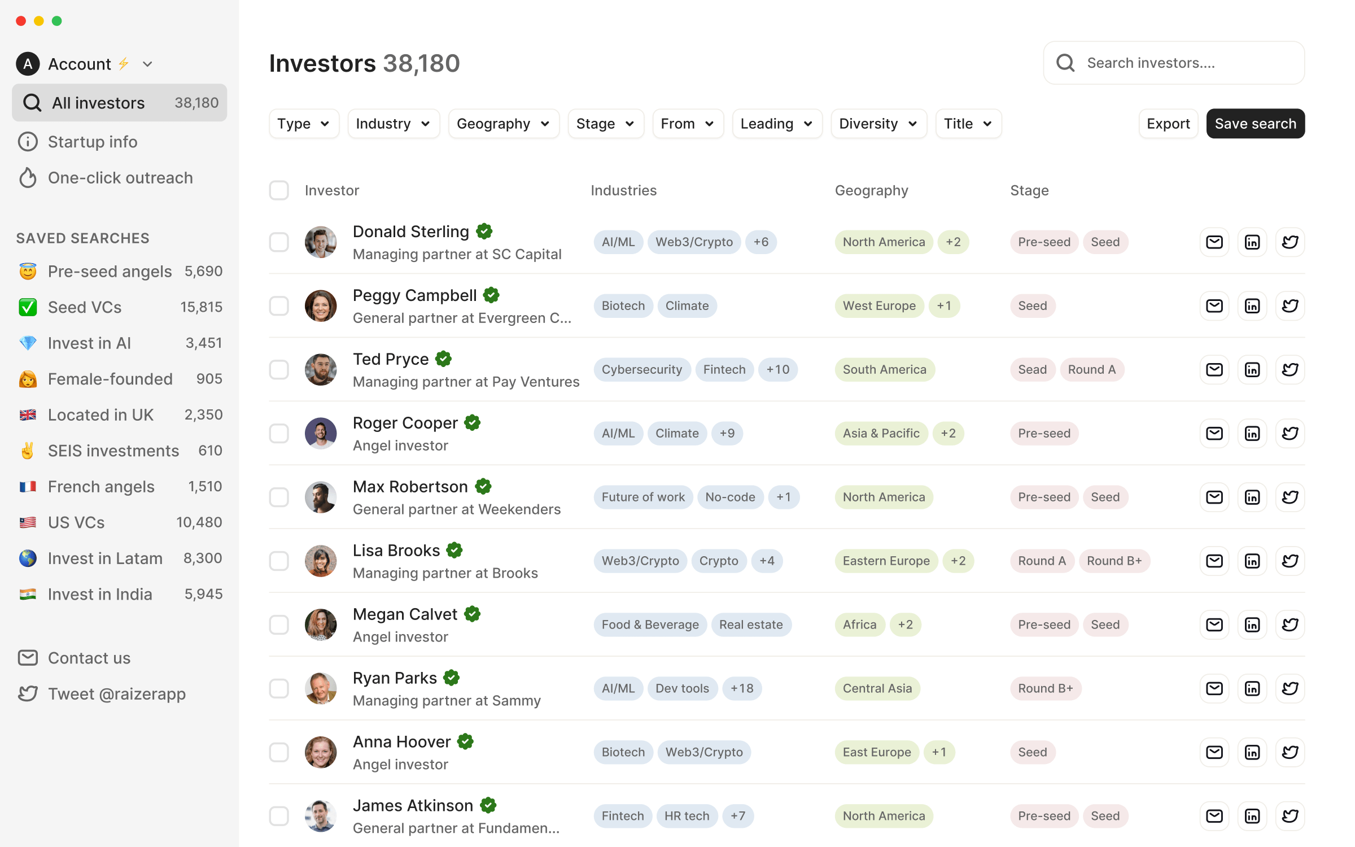Image resolution: width=1355 pixels, height=847 pixels.
Task: Click the search magnifier icon in search box
Action: pos(1065,63)
